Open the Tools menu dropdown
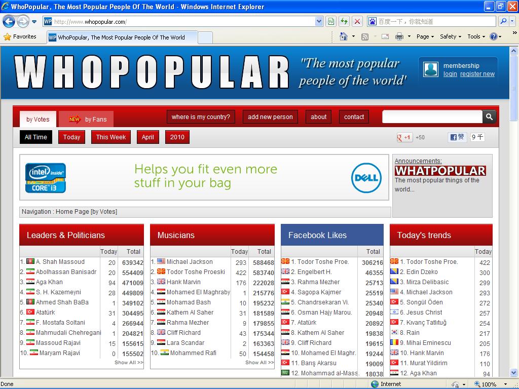The height and width of the screenshot is (389, 519). (x=476, y=36)
